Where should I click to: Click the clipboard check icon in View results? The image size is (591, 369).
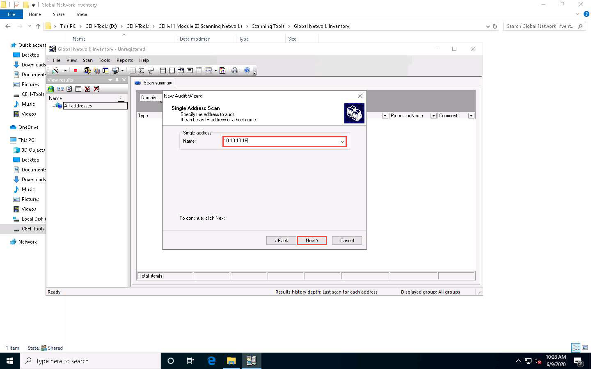tap(69, 89)
